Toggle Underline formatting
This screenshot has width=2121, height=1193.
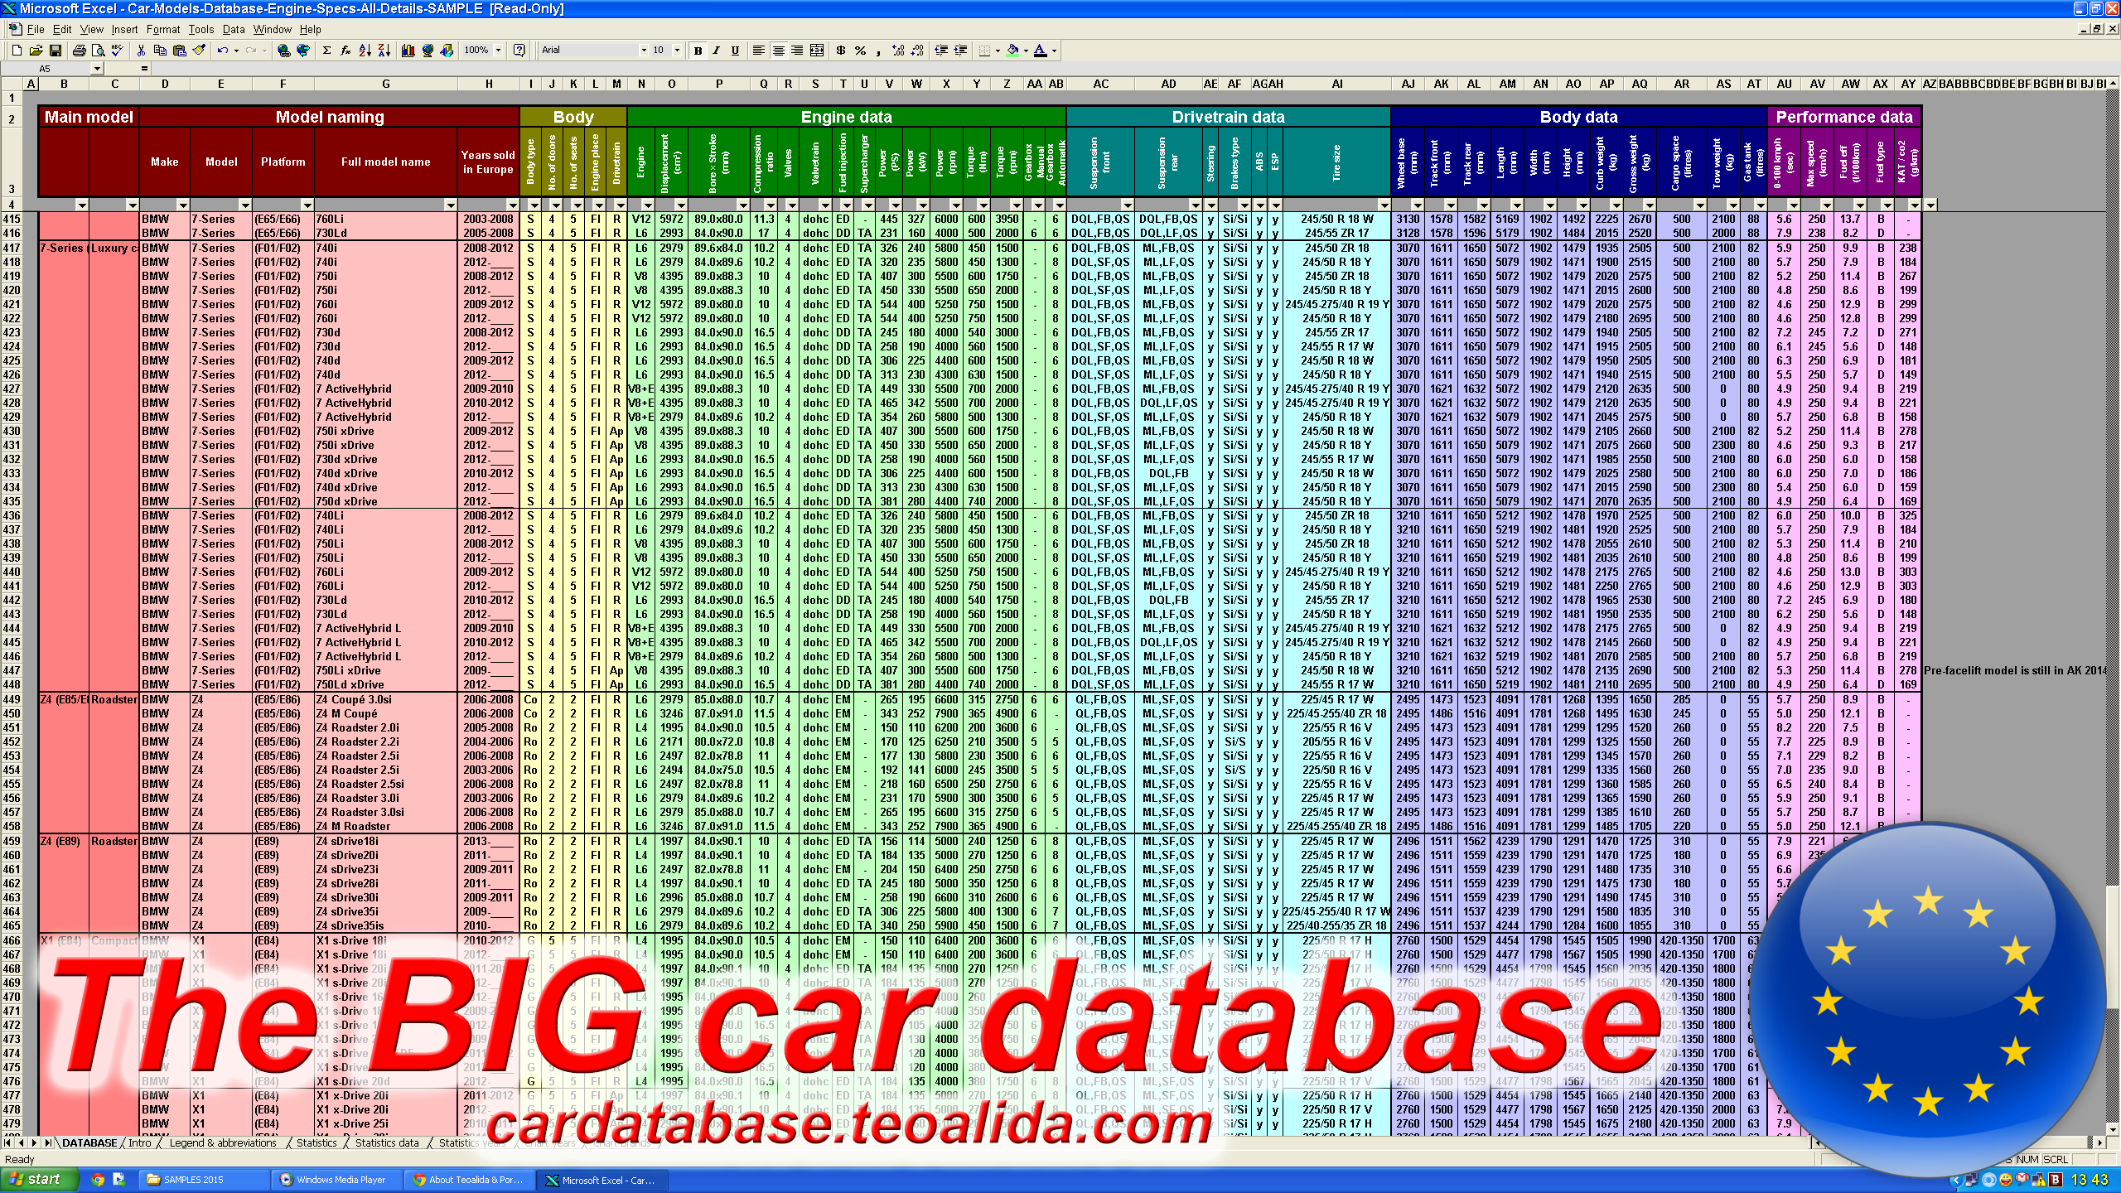click(735, 51)
